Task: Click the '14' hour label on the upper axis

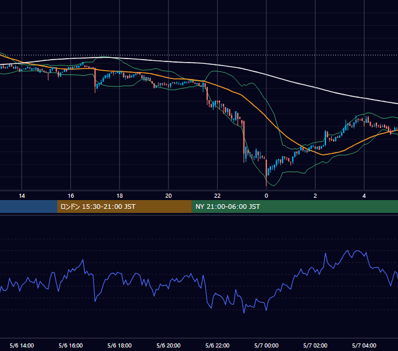Action: tap(22, 196)
